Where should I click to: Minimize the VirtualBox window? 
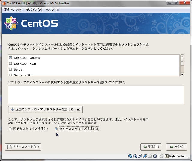[170, 3]
